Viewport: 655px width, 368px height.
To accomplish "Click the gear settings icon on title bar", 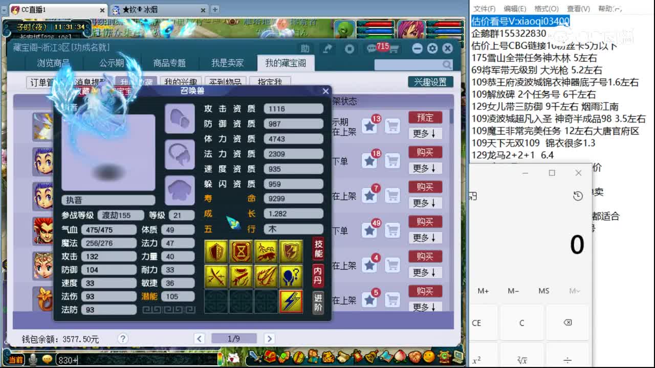I will pos(432,48).
